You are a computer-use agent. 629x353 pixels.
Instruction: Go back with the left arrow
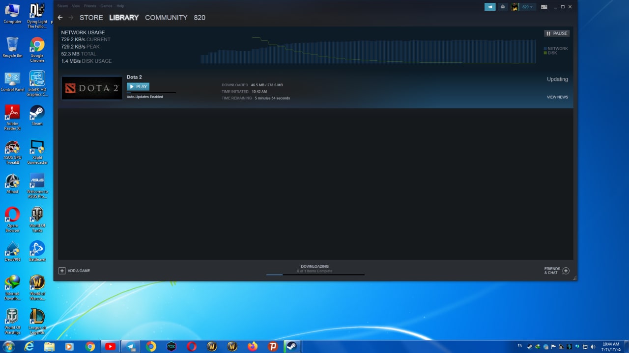click(60, 18)
